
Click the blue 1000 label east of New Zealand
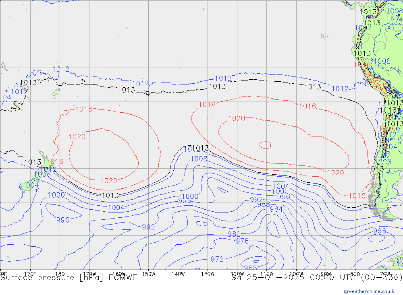tap(56, 195)
